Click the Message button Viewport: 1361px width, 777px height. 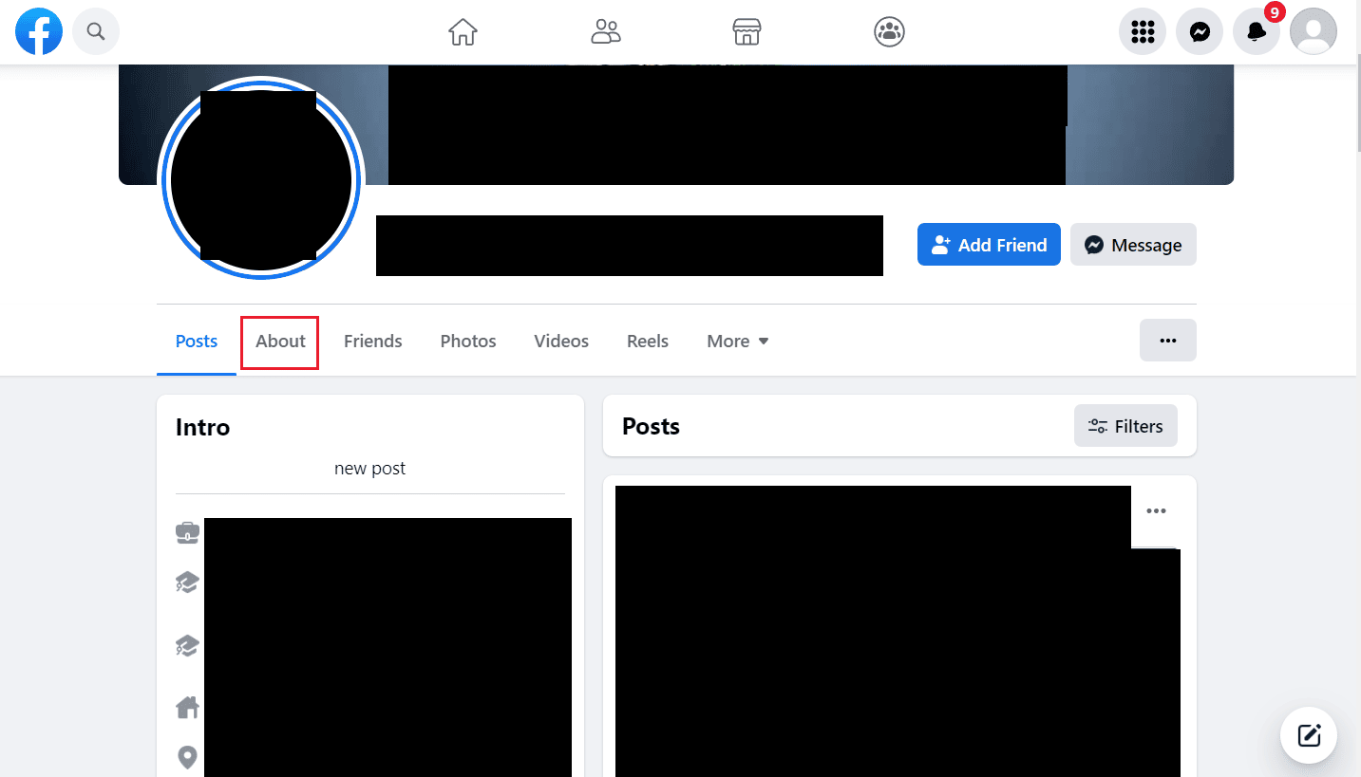click(x=1133, y=245)
